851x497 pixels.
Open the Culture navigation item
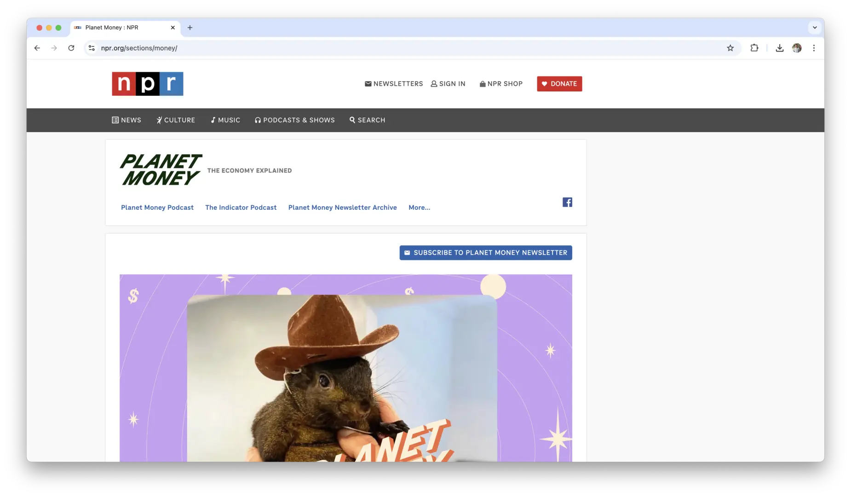pyautogui.click(x=176, y=120)
